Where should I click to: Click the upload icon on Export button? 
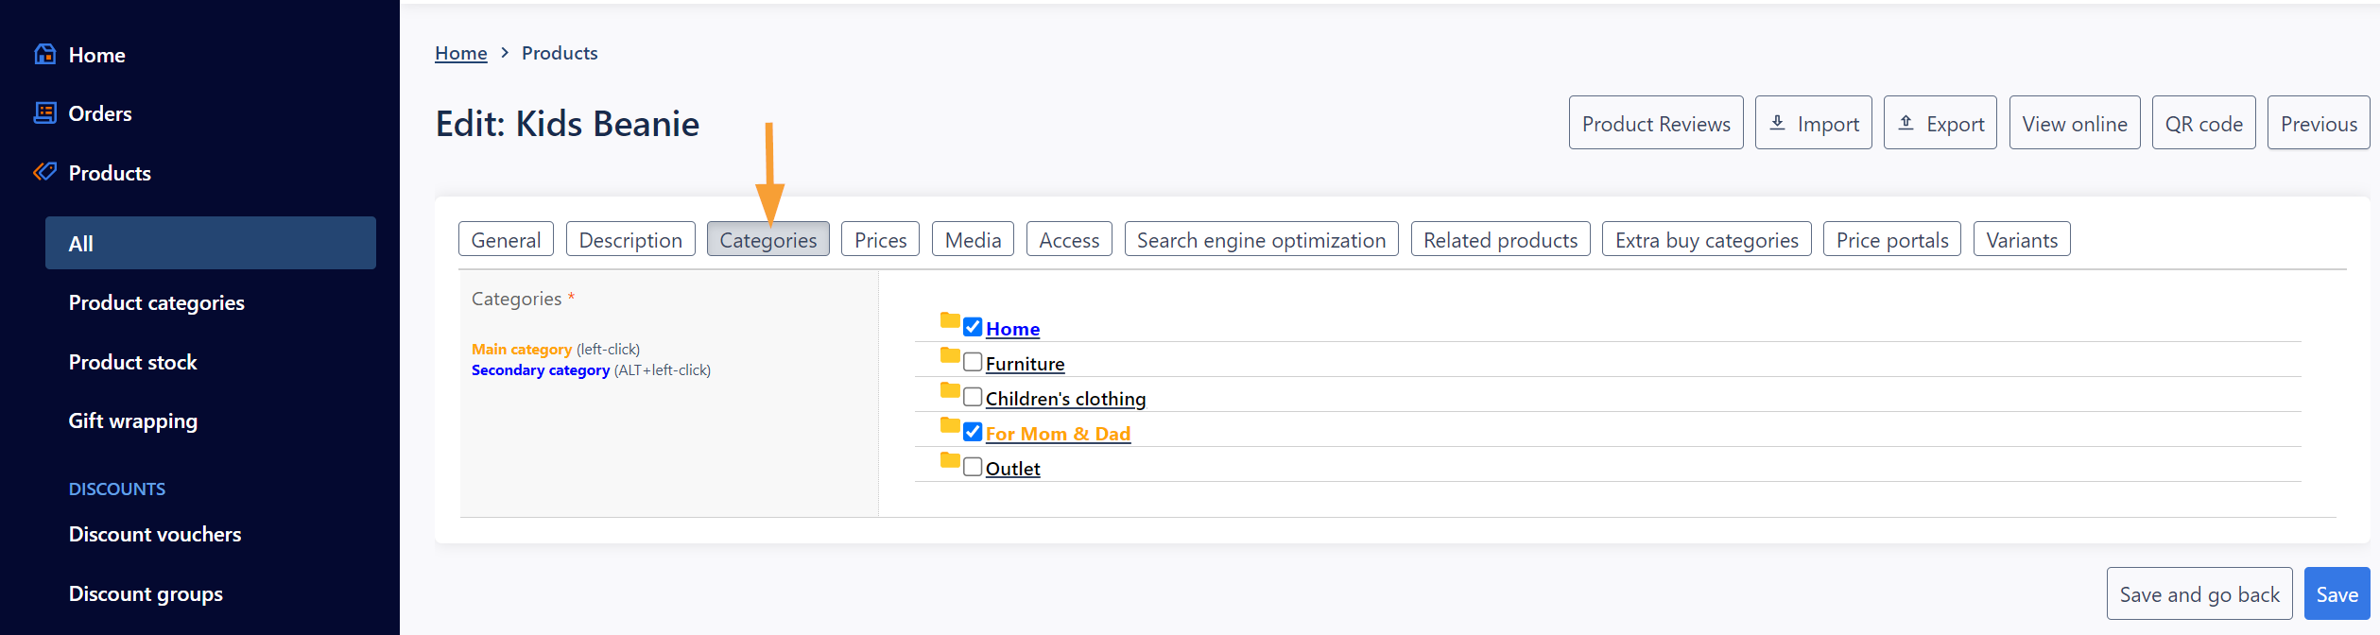point(1906,123)
